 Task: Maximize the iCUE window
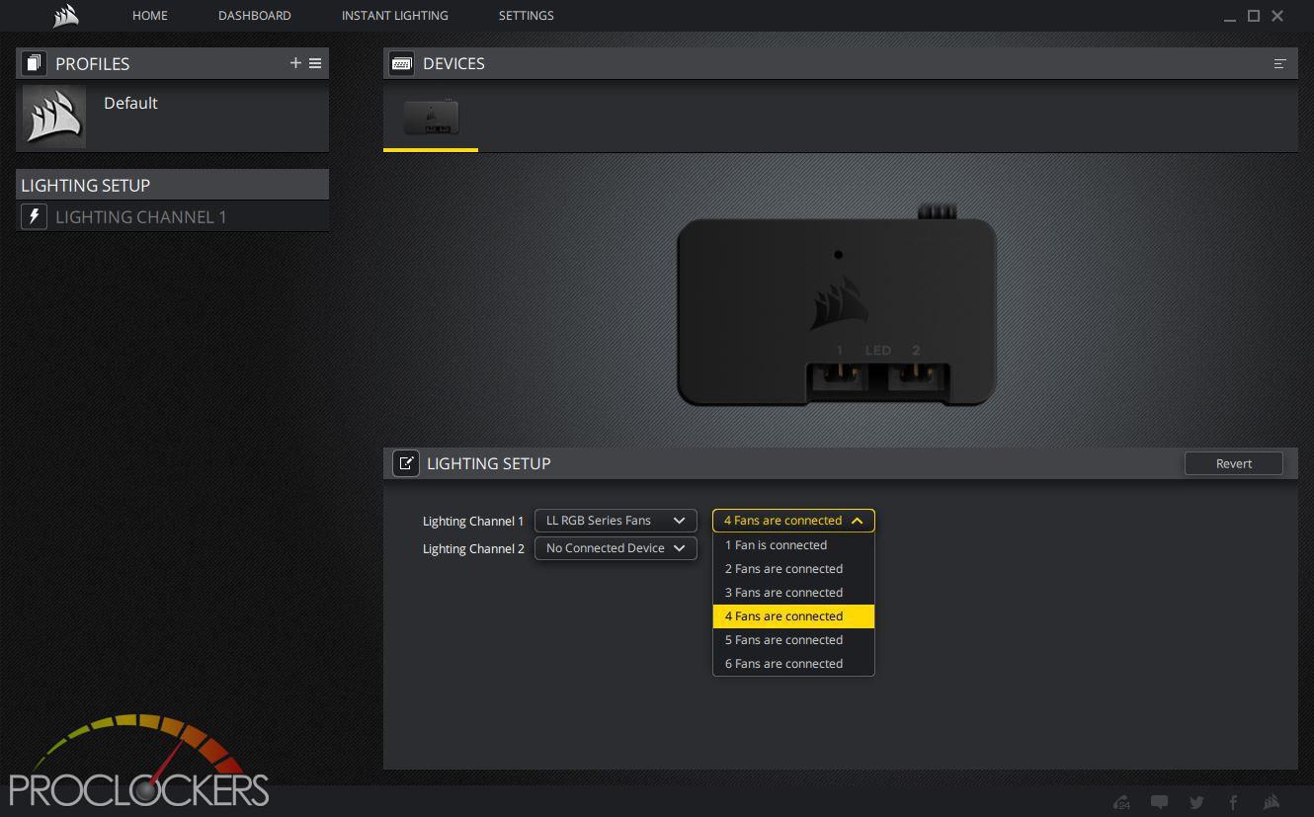[1254, 16]
